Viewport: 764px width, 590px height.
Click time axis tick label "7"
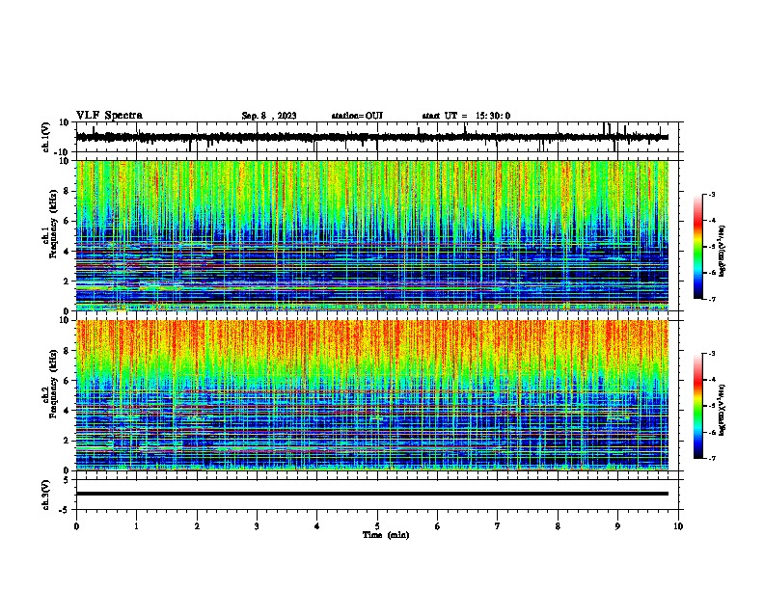click(x=498, y=526)
